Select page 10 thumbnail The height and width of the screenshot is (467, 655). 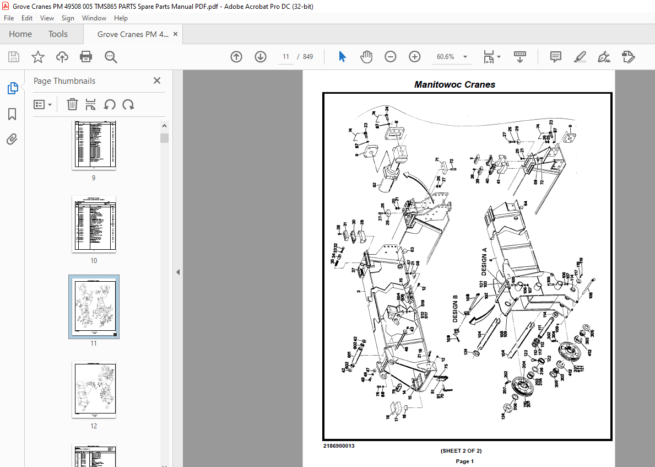pyautogui.click(x=94, y=224)
